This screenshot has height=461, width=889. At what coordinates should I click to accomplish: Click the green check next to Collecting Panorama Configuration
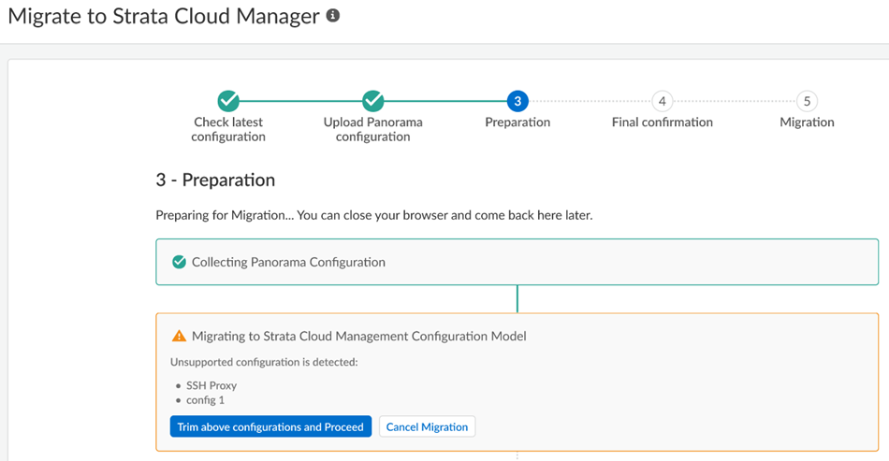[179, 263]
